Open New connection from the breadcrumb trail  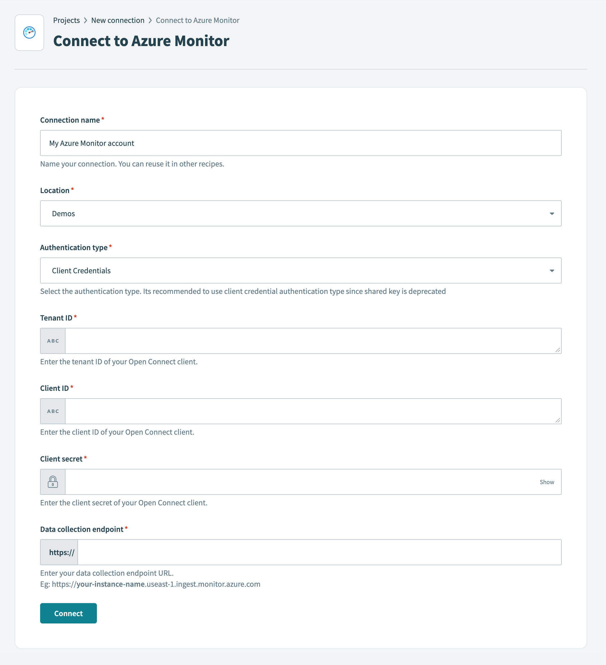tap(118, 20)
